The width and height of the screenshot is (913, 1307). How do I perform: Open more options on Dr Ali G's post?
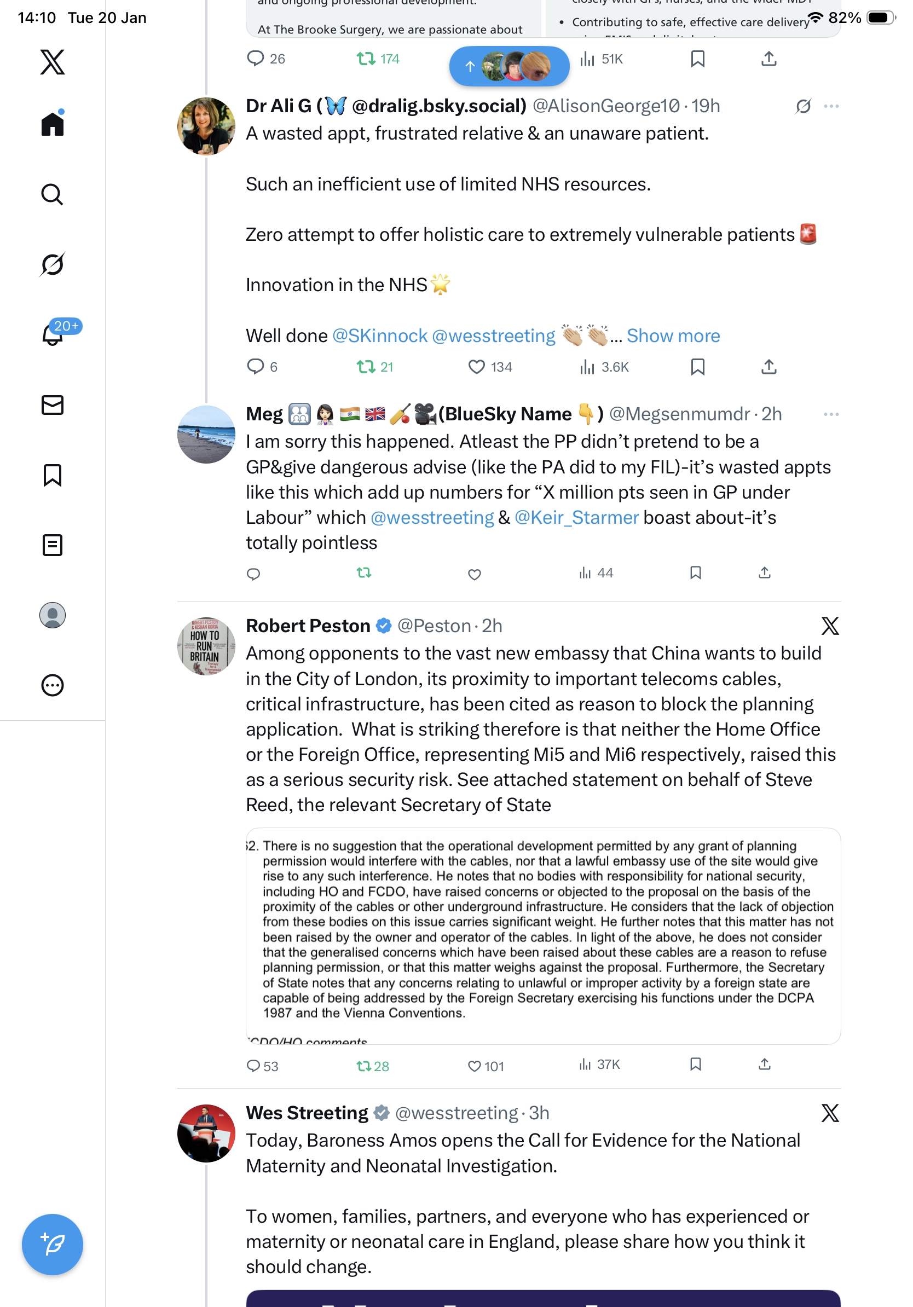(x=830, y=106)
